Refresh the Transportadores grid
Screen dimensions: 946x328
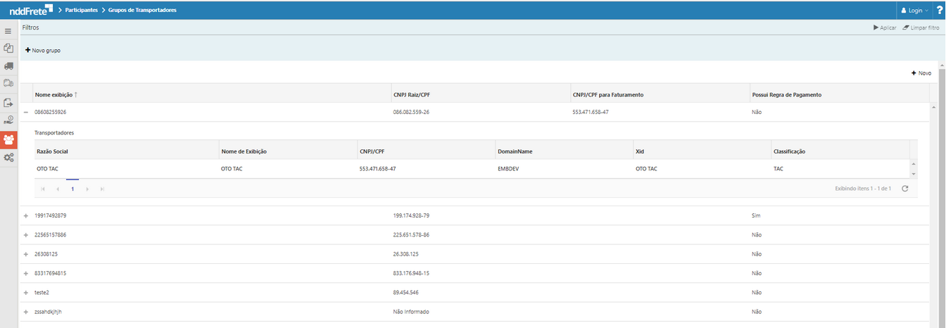point(904,189)
